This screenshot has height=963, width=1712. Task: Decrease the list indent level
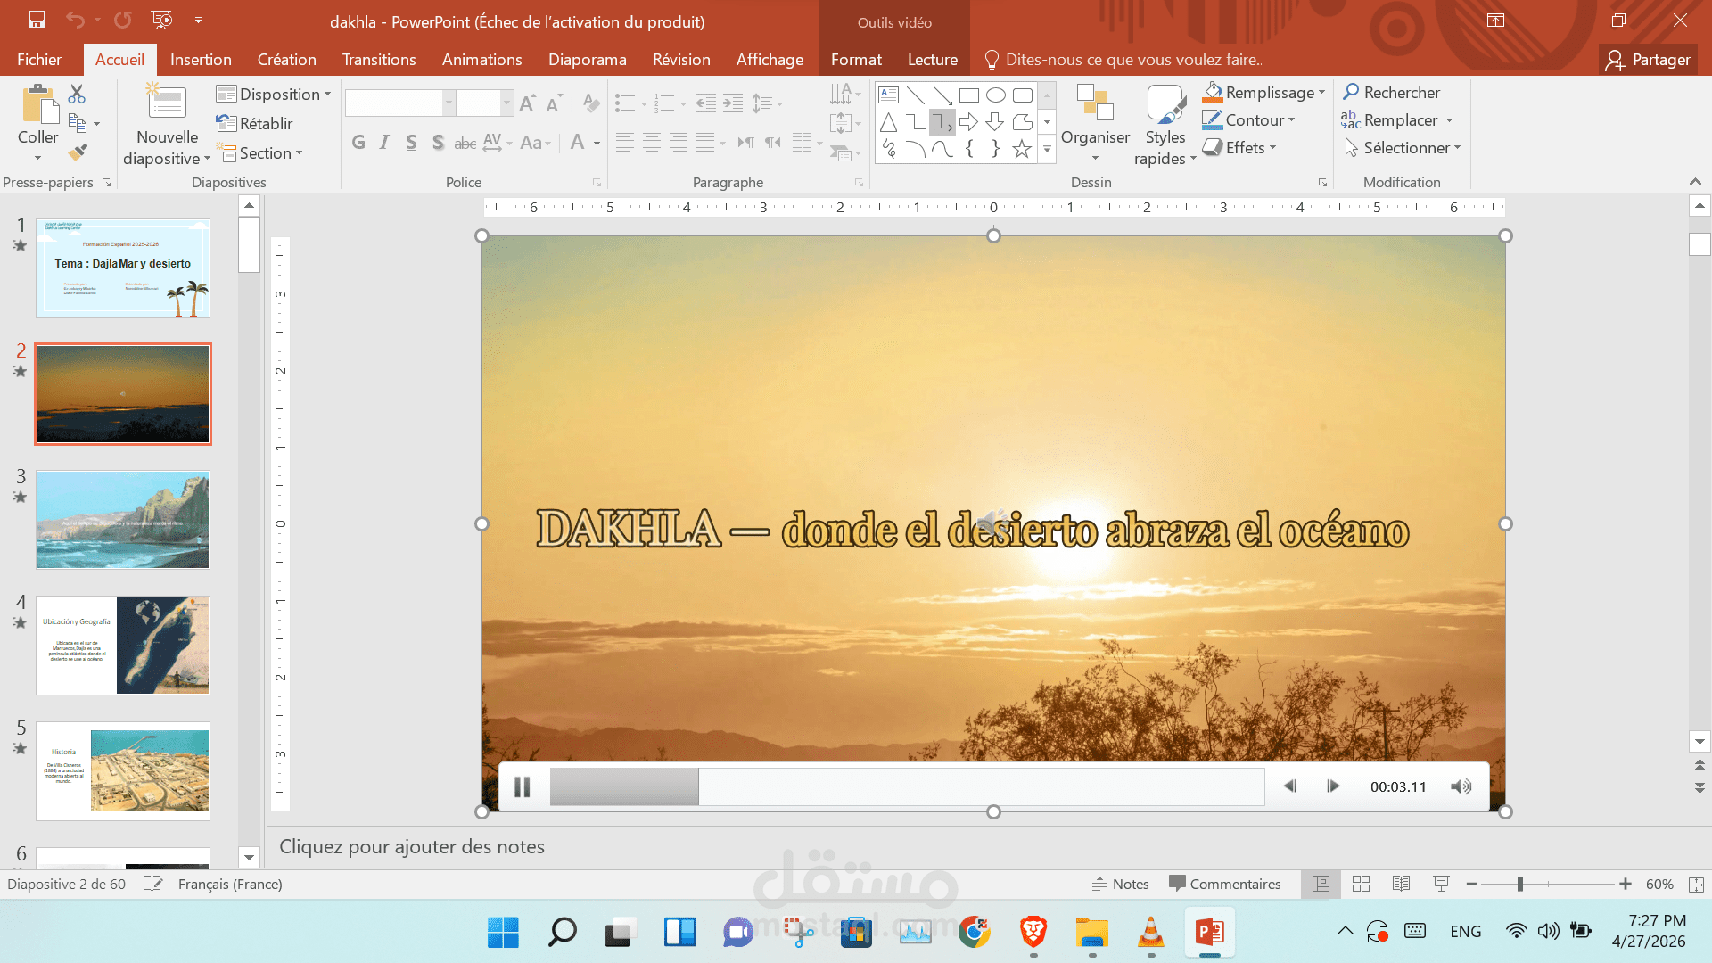(x=705, y=103)
